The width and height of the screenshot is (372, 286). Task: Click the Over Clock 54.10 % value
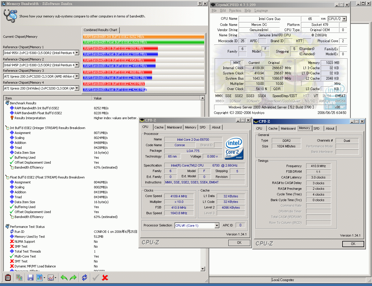click(x=256, y=89)
